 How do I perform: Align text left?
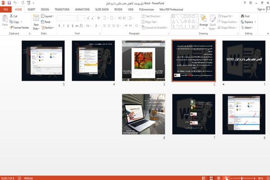click(x=105, y=26)
